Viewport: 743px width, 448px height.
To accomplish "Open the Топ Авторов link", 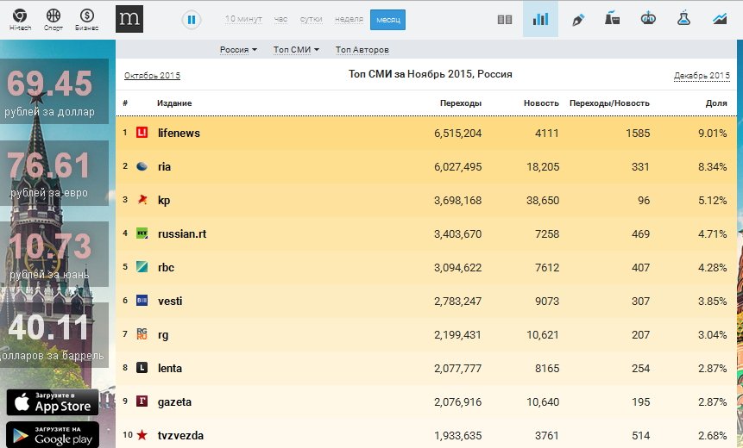I will [x=362, y=50].
